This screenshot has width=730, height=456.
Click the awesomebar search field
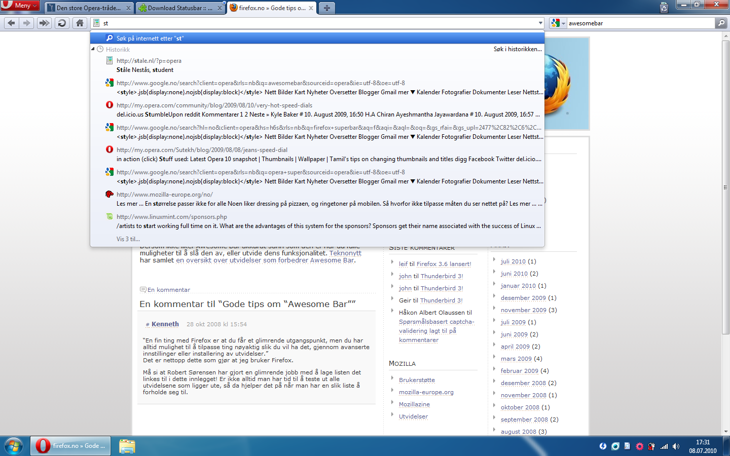(640, 23)
